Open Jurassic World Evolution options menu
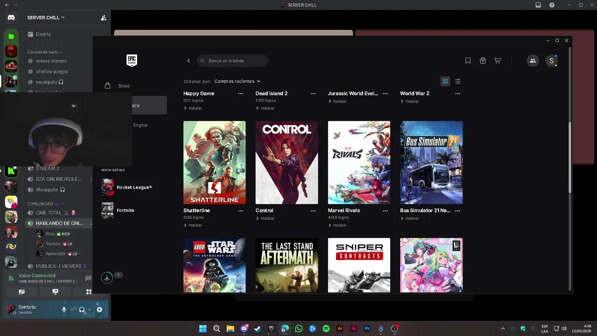 (385, 94)
